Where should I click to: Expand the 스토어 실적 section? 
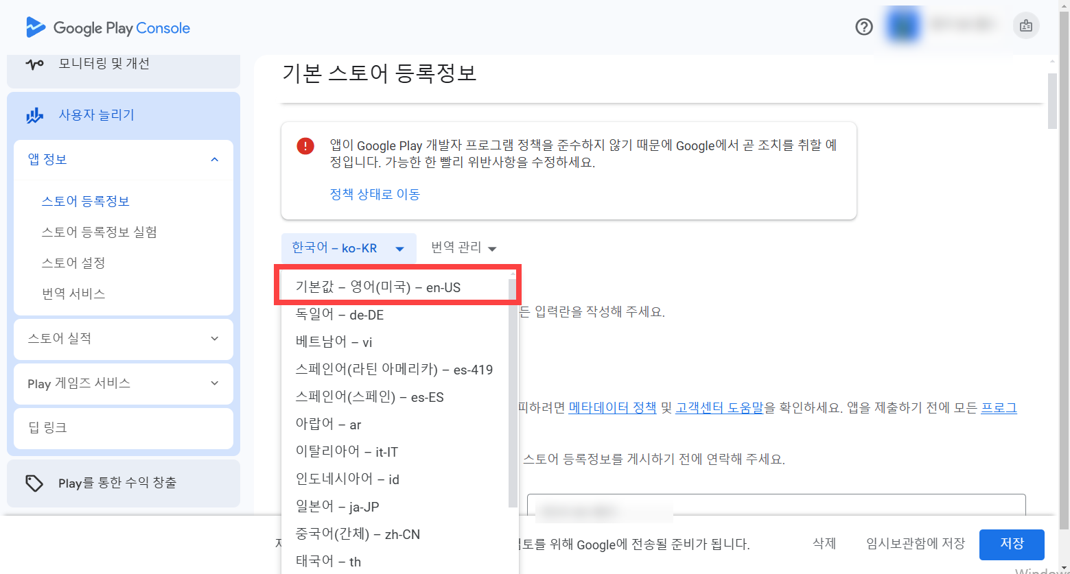[x=214, y=339]
